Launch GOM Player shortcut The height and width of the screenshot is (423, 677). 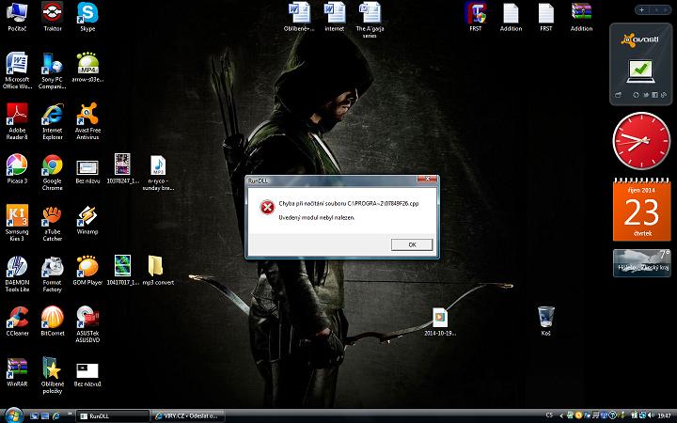[87, 267]
